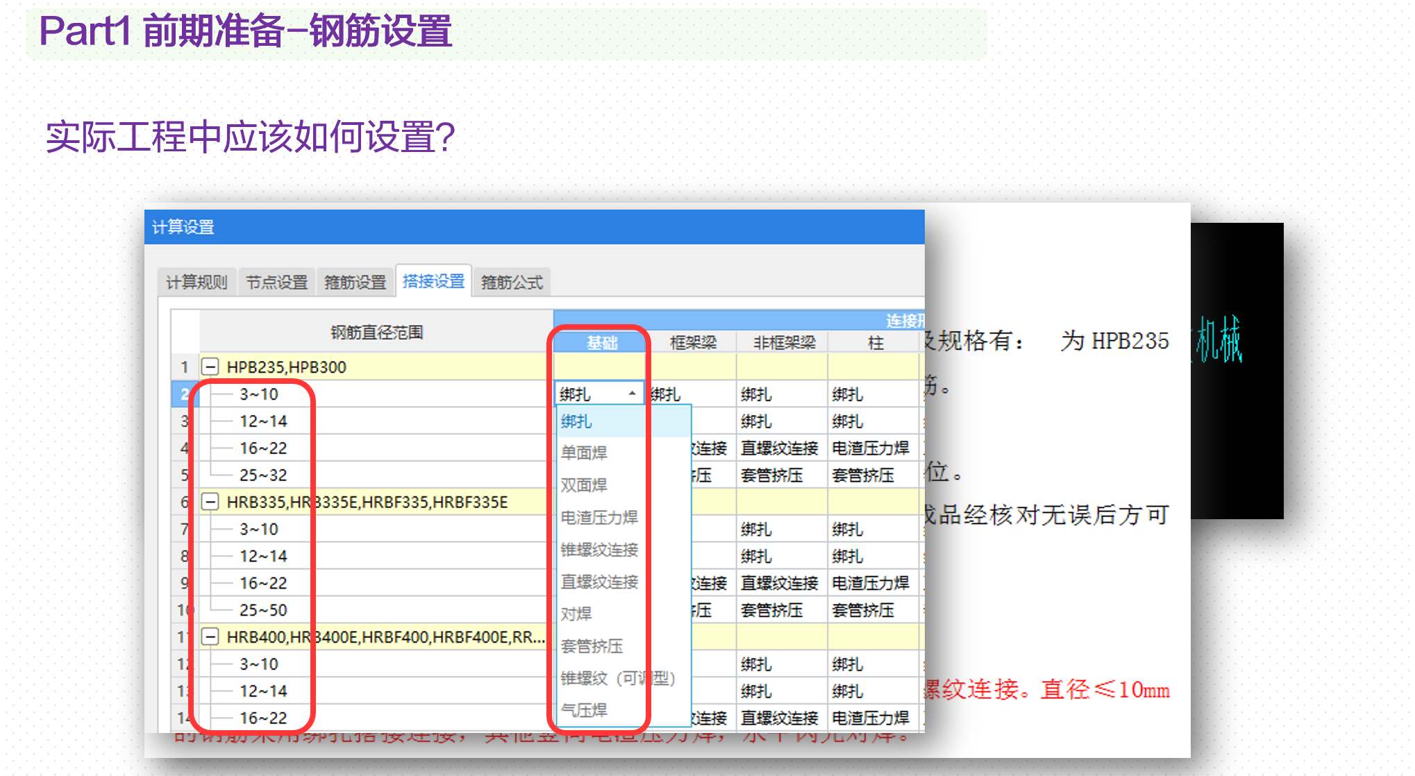Choose 单面焊 from the dropdown list
Image resolution: width=1415 pixels, height=776 pixels.
(584, 453)
